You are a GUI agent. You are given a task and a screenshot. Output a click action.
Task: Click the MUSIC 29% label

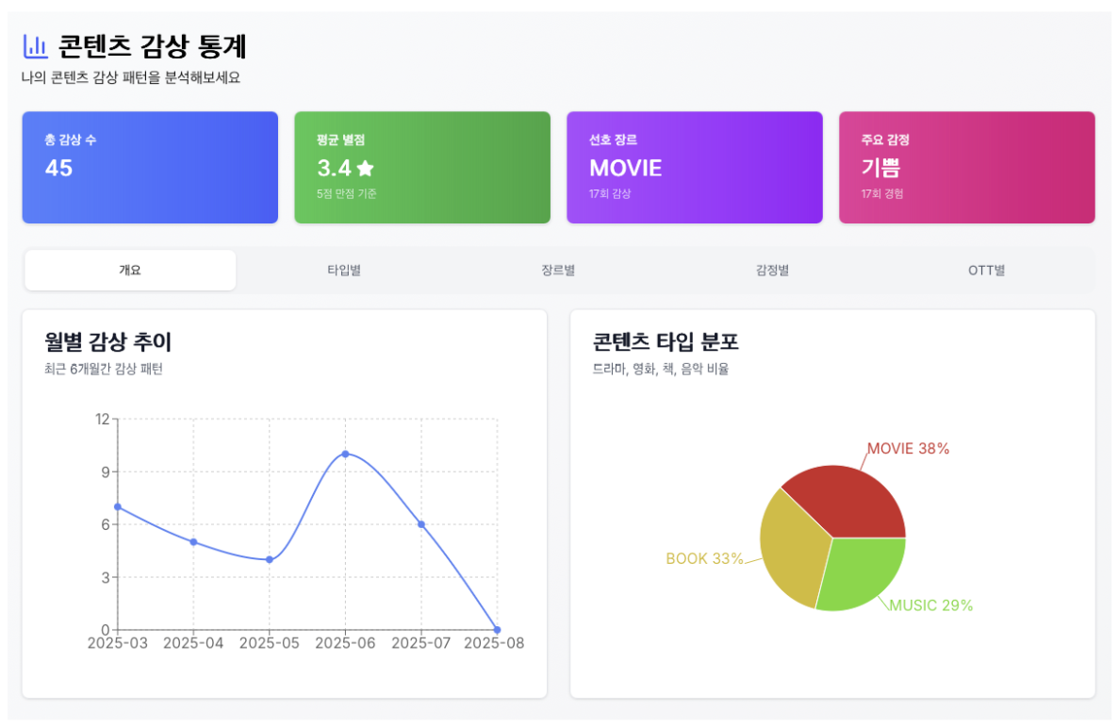click(930, 605)
